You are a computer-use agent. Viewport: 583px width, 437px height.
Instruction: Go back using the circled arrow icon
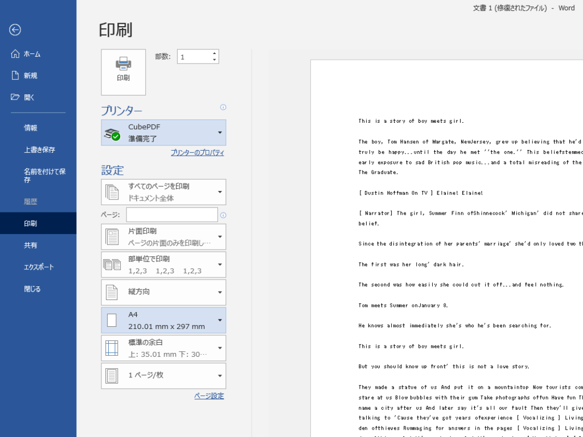pos(15,30)
